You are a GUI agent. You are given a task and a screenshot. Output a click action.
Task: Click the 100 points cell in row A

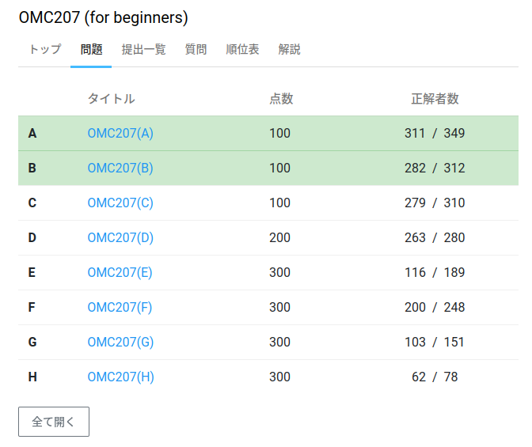(x=279, y=133)
